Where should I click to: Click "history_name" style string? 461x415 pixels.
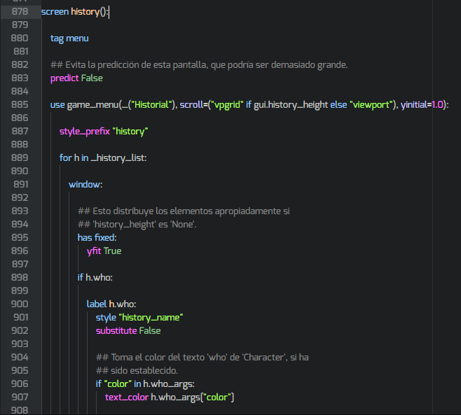click(151, 317)
